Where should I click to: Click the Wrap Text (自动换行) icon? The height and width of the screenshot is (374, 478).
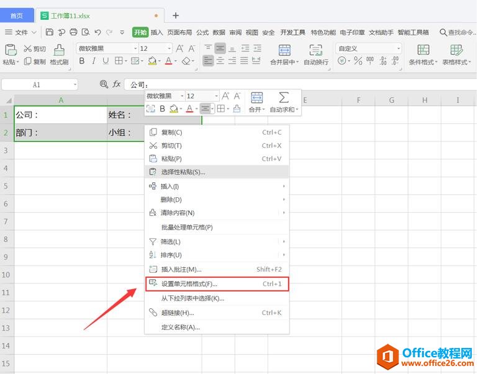coord(316,50)
